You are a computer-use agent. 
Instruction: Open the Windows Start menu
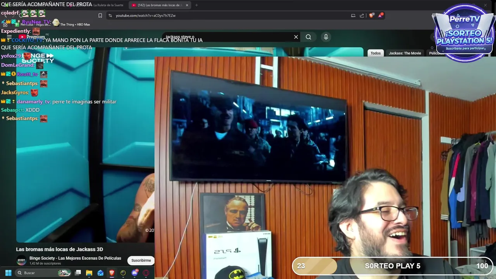(x=8, y=273)
